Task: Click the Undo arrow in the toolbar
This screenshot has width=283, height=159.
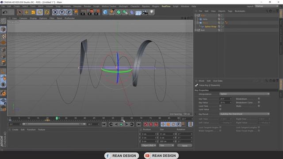Action: pos(5,12)
